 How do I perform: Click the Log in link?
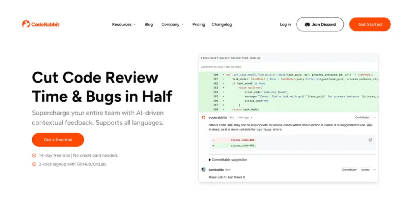pyautogui.click(x=285, y=25)
